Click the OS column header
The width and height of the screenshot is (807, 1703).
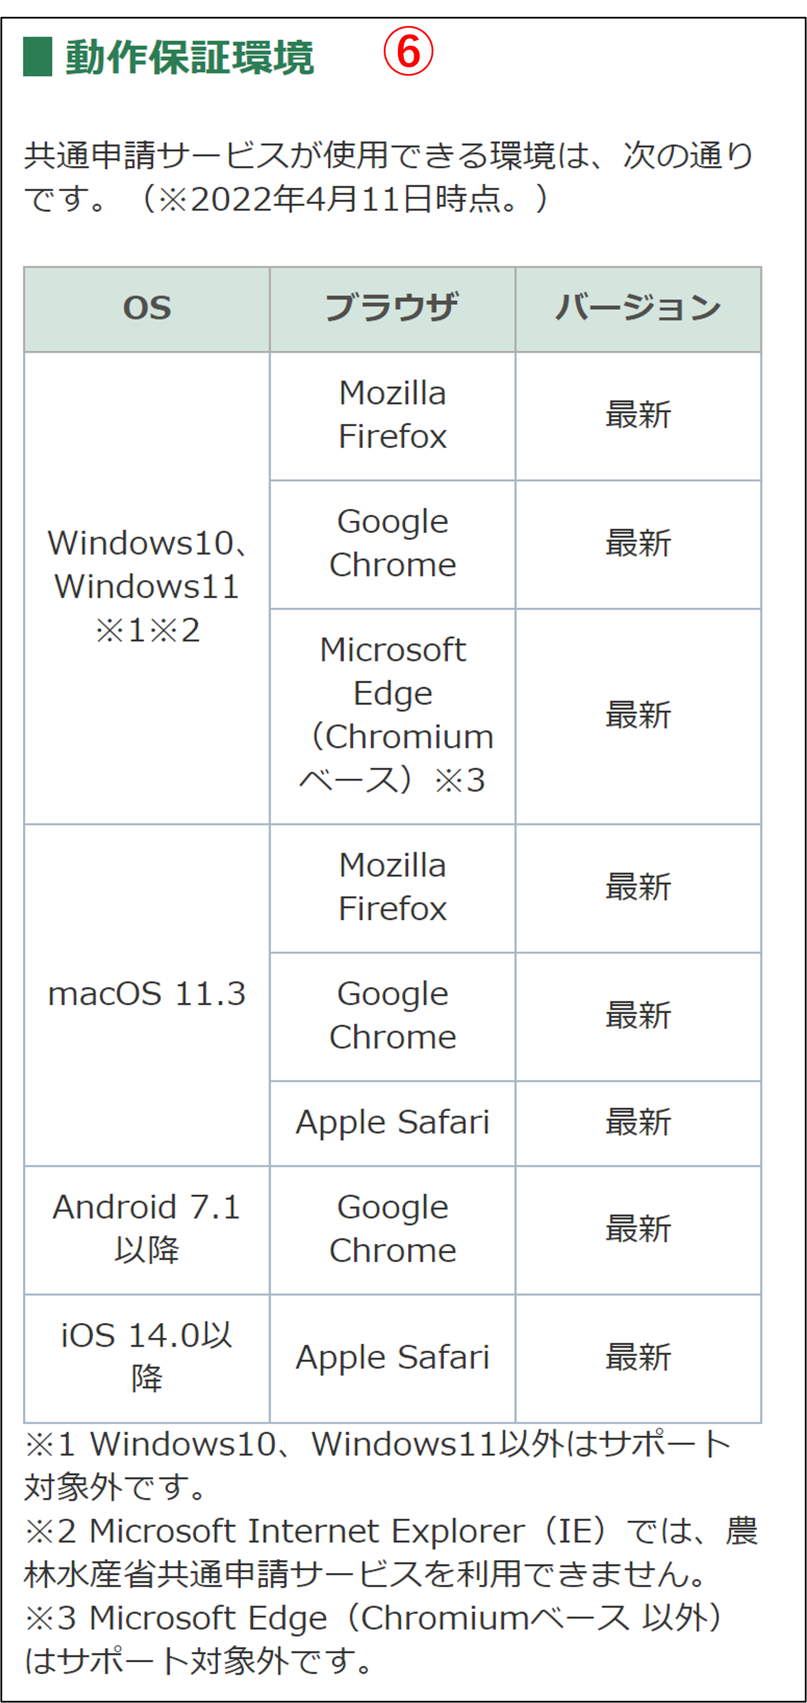pos(147,308)
